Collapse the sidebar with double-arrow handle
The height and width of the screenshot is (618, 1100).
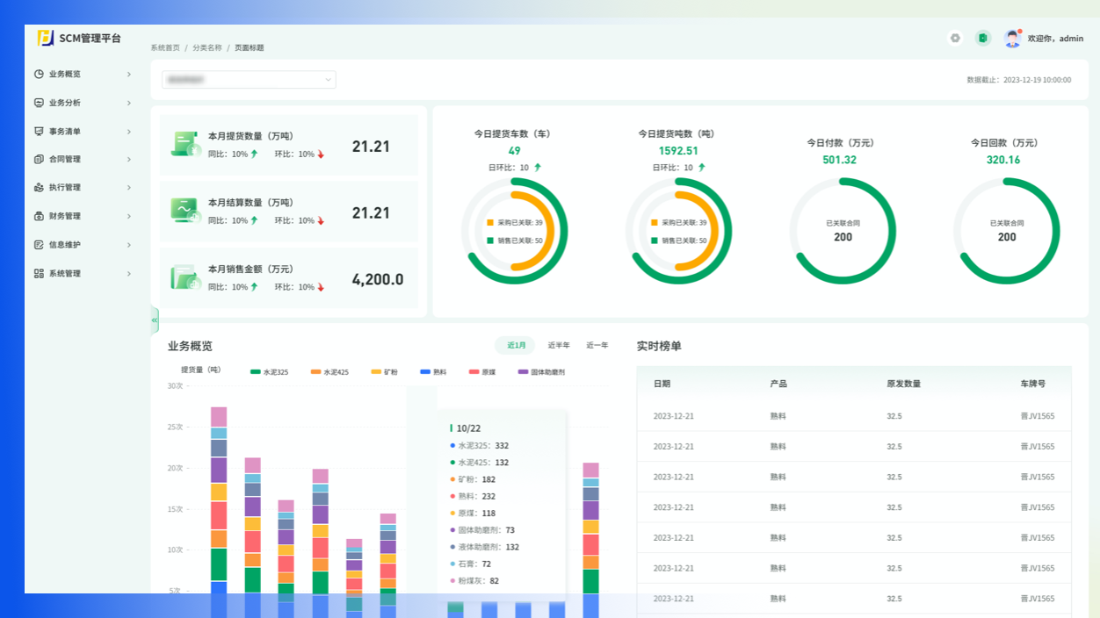(155, 320)
